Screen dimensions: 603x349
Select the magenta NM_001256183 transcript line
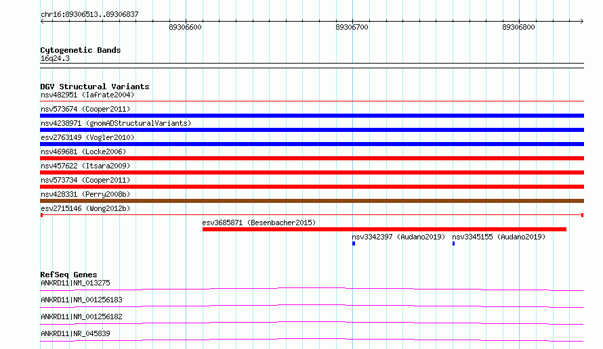[312, 306]
